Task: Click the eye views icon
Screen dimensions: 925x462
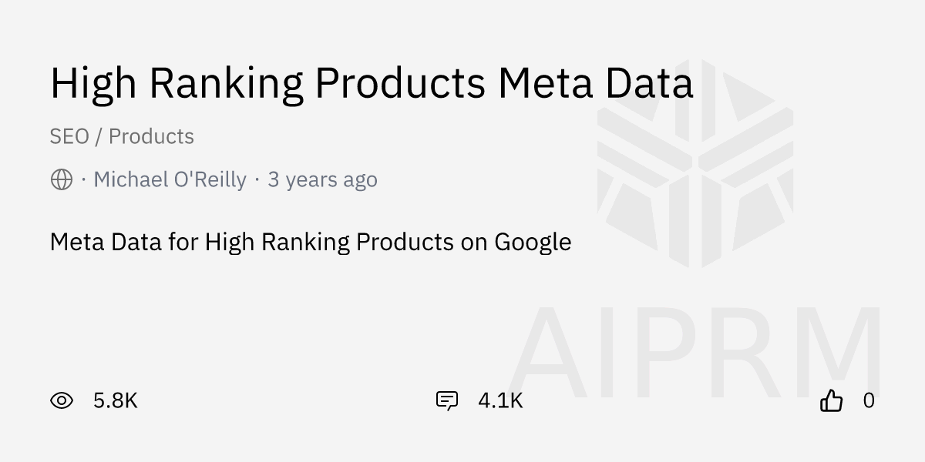Action: [62, 400]
